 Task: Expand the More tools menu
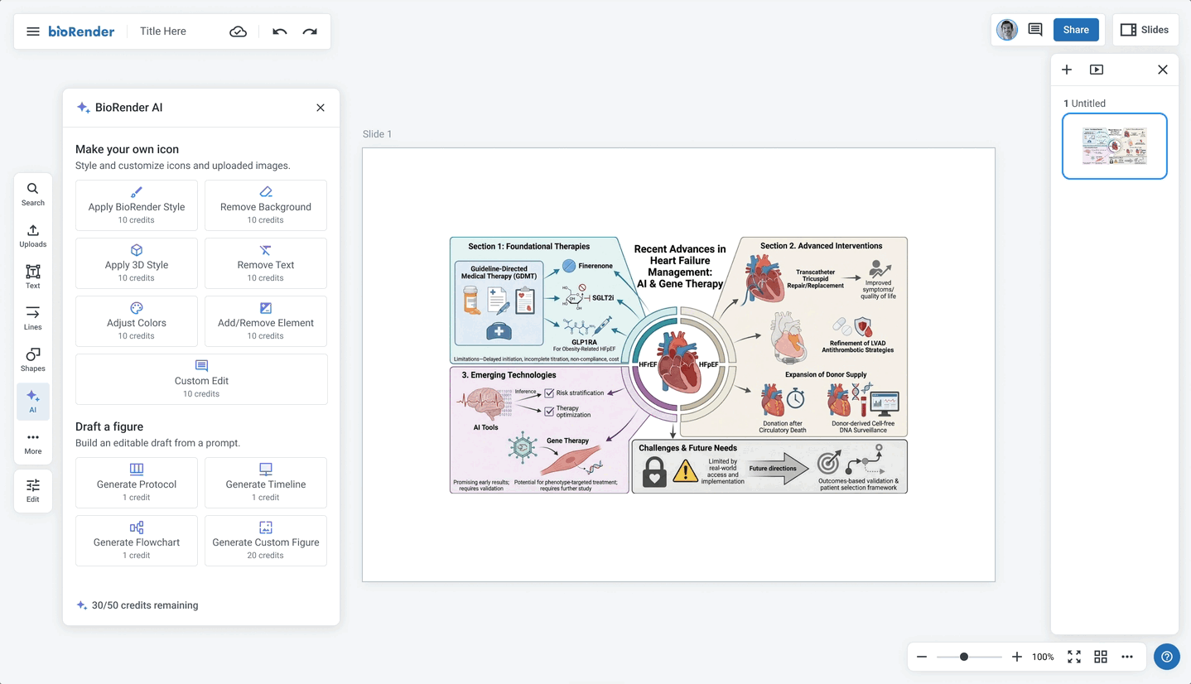pyautogui.click(x=33, y=442)
